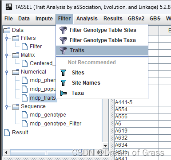The image size is (171, 160).
Task: Click the horizontal scrollbar left arrow
Action: (x=6, y=152)
